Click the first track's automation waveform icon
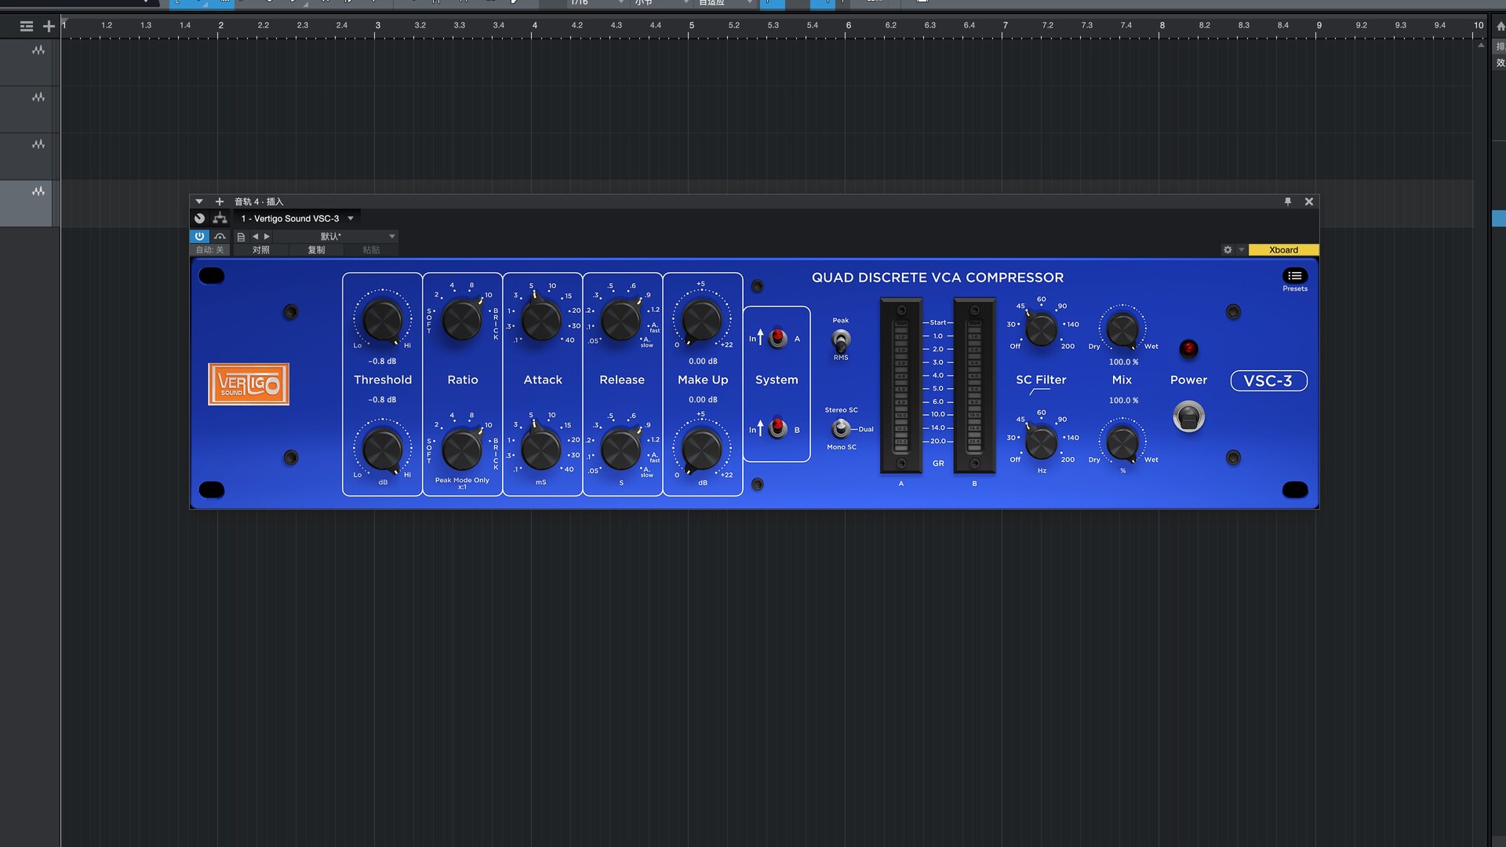The height and width of the screenshot is (847, 1506). pyautogui.click(x=38, y=50)
